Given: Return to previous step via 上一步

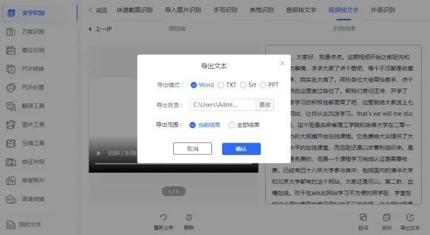Looking at the screenshot, I should coord(100,29).
